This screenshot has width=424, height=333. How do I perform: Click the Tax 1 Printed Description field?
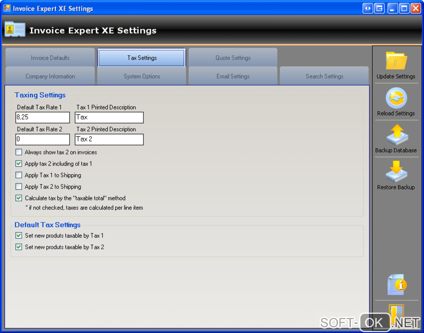click(109, 117)
